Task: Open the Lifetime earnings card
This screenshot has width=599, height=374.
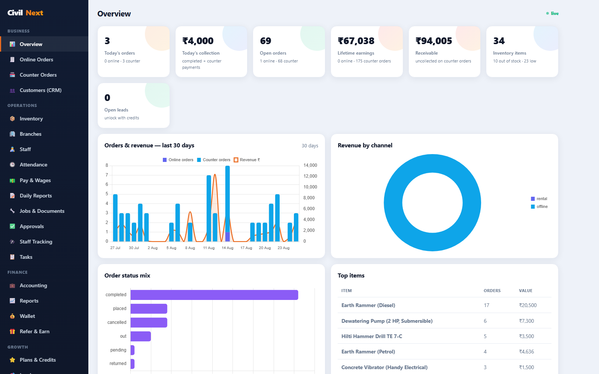Action: pos(367,52)
